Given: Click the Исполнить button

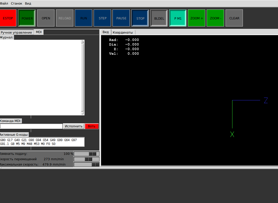Looking at the screenshot, I should pos(74,126).
